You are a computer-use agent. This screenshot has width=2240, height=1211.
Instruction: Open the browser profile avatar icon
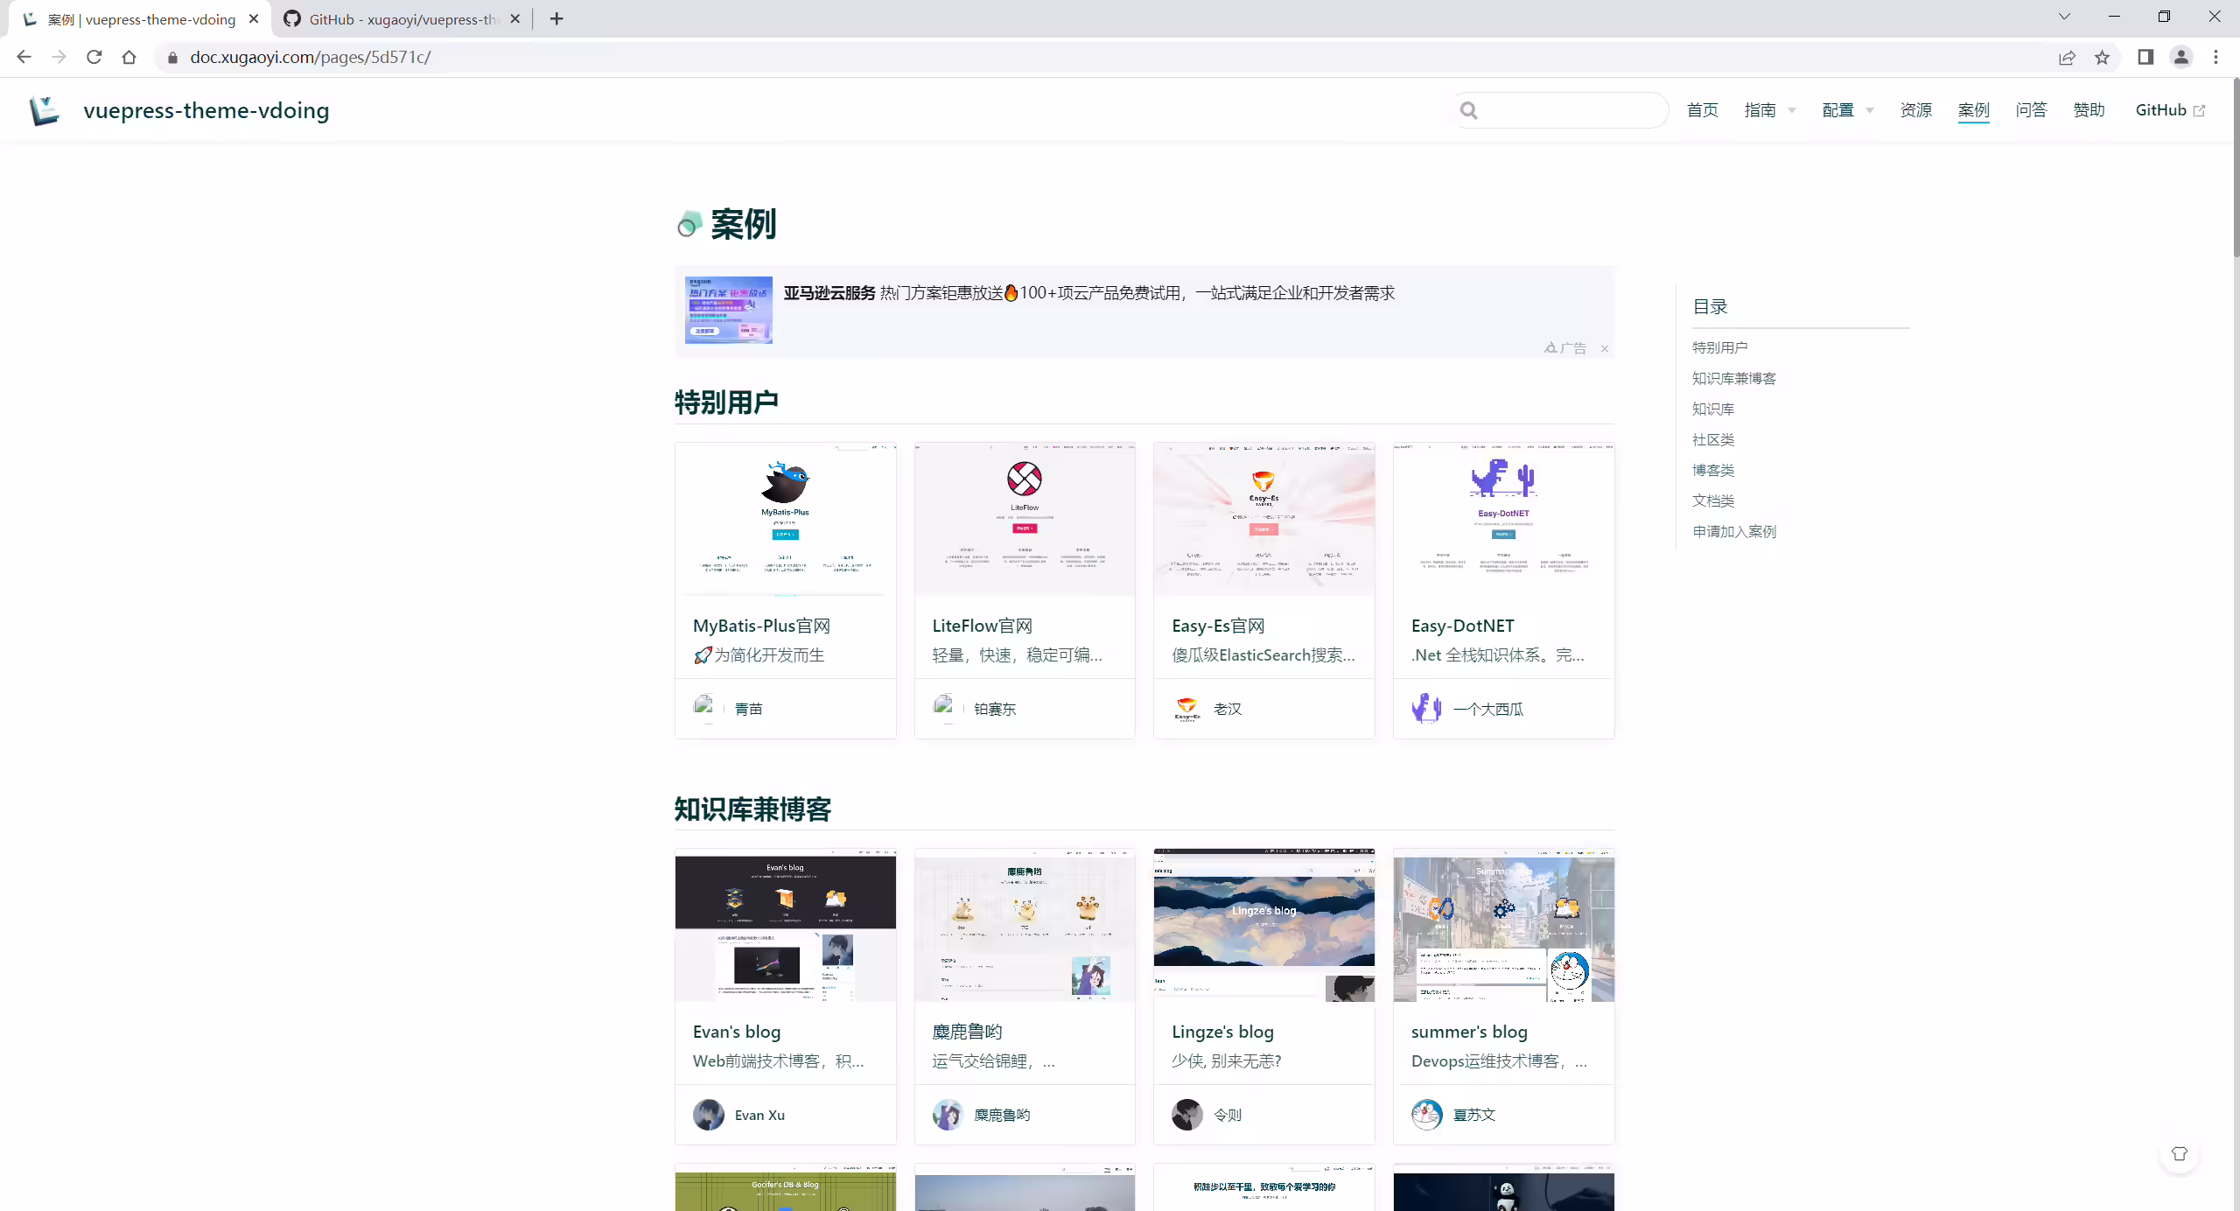tap(2181, 57)
